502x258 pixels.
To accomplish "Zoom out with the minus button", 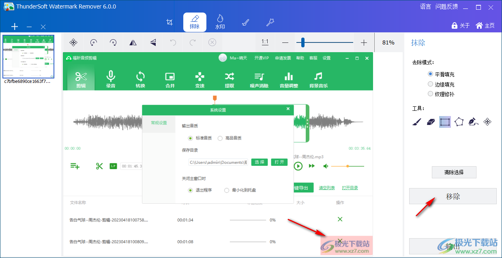I will tap(285, 42).
